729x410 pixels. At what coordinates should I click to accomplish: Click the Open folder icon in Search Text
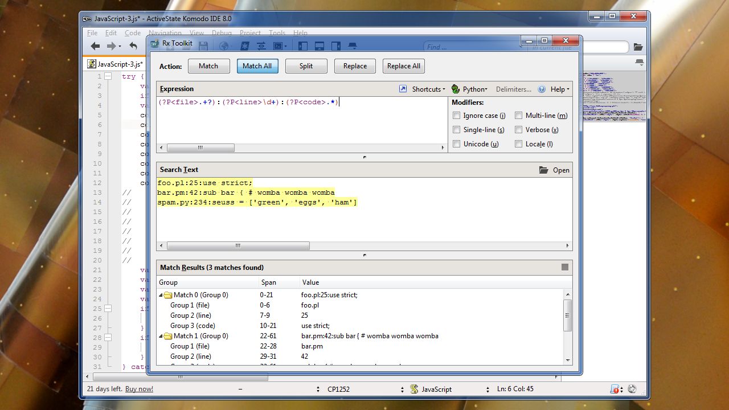(544, 170)
